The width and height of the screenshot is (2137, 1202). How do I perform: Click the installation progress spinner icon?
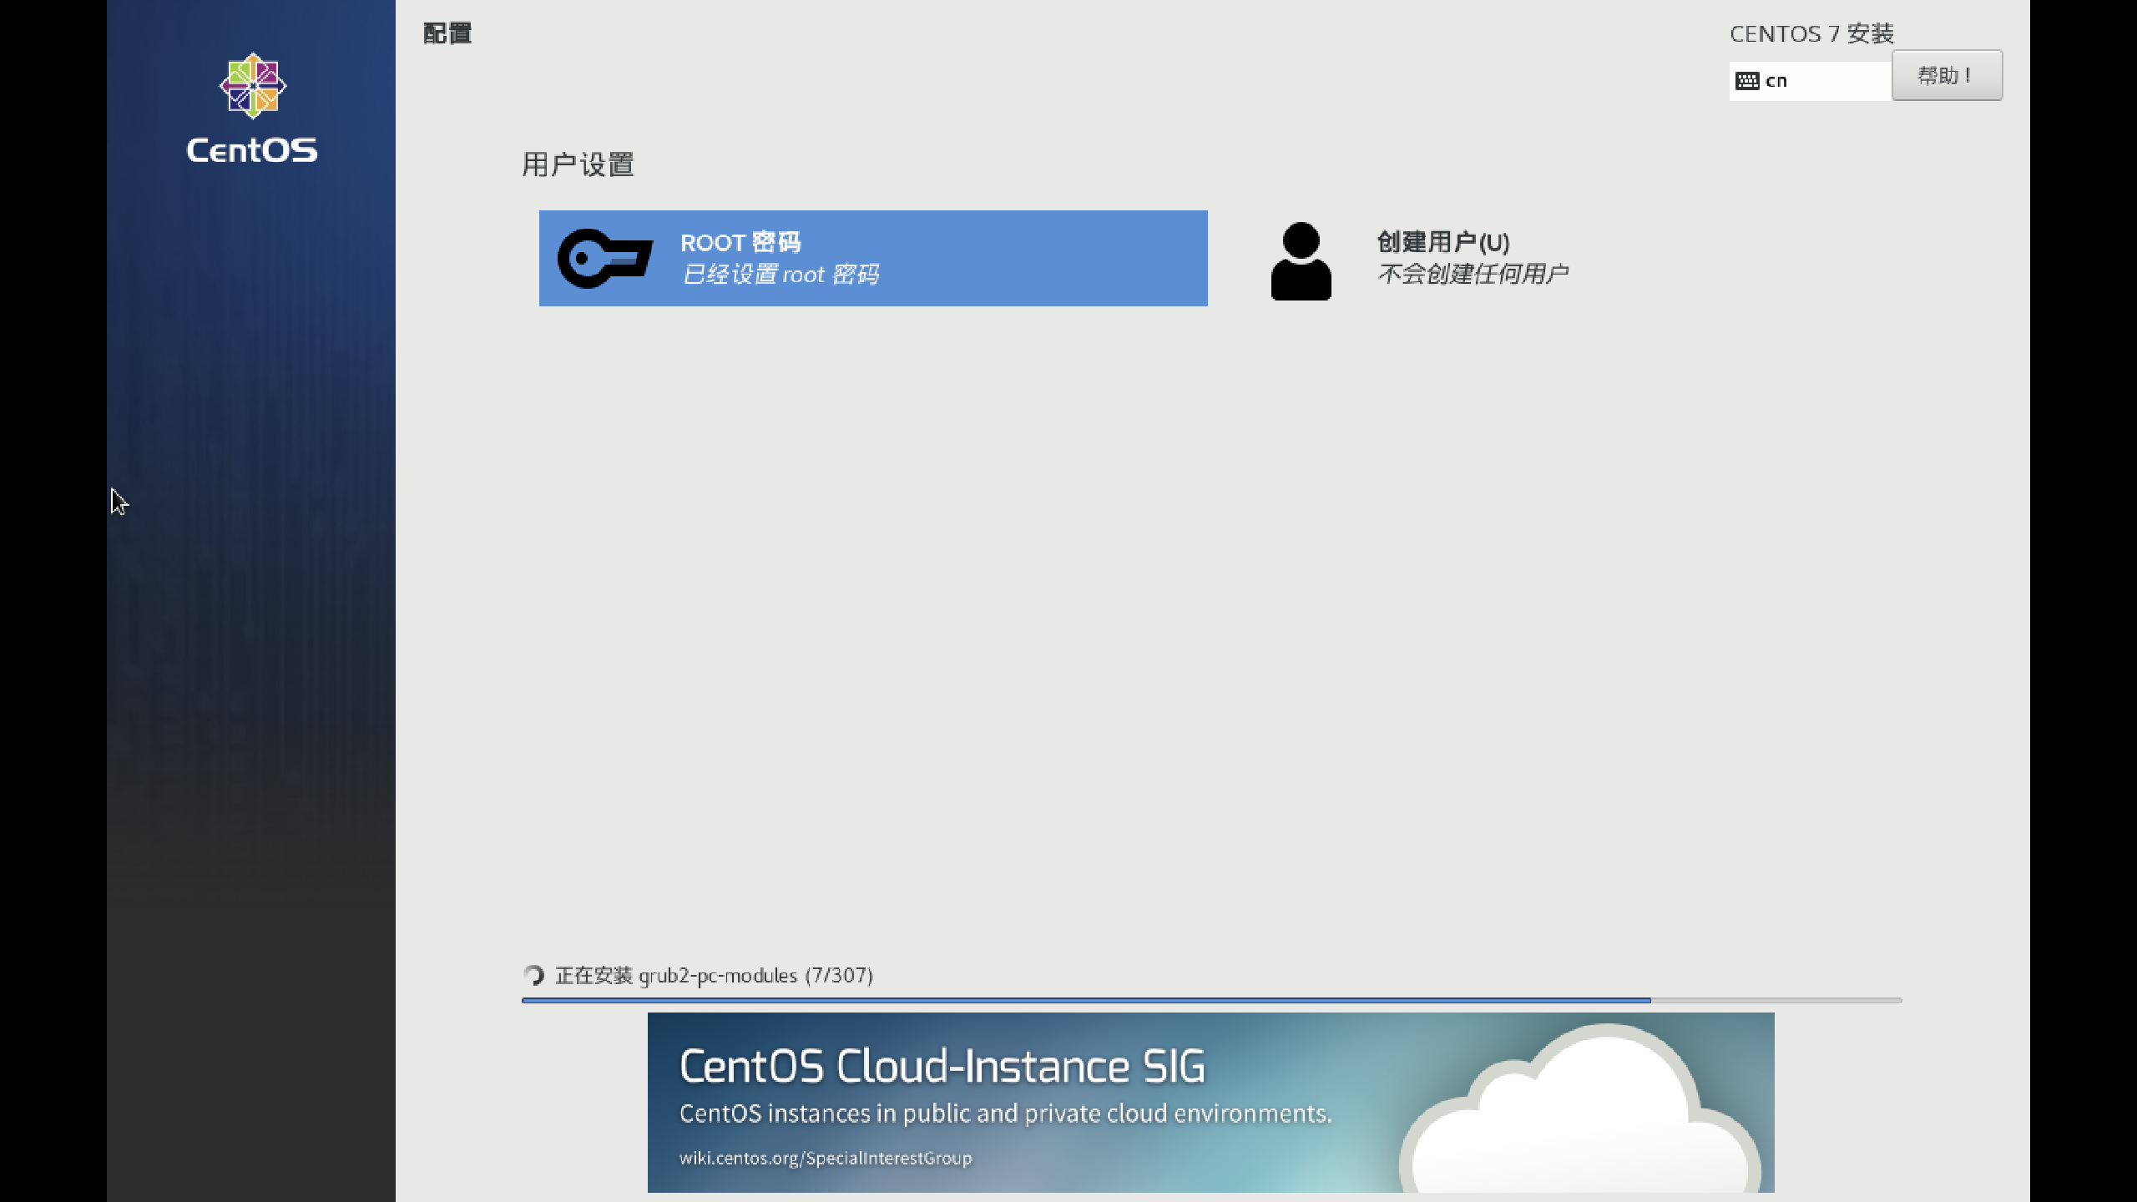click(534, 975)
